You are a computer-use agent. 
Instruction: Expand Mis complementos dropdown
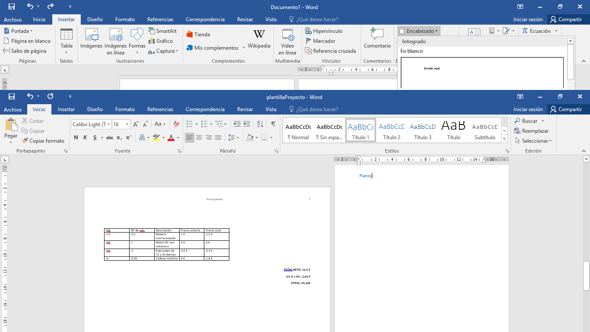[x=244, y=48]
